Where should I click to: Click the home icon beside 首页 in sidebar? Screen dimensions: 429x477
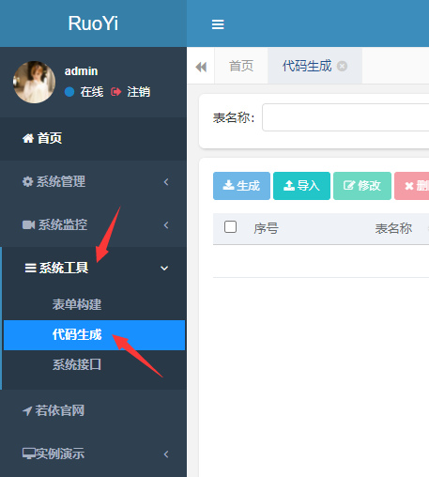[x=28, y=138]
